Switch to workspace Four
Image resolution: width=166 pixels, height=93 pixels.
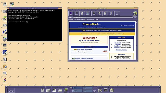[x=87, y=91]
